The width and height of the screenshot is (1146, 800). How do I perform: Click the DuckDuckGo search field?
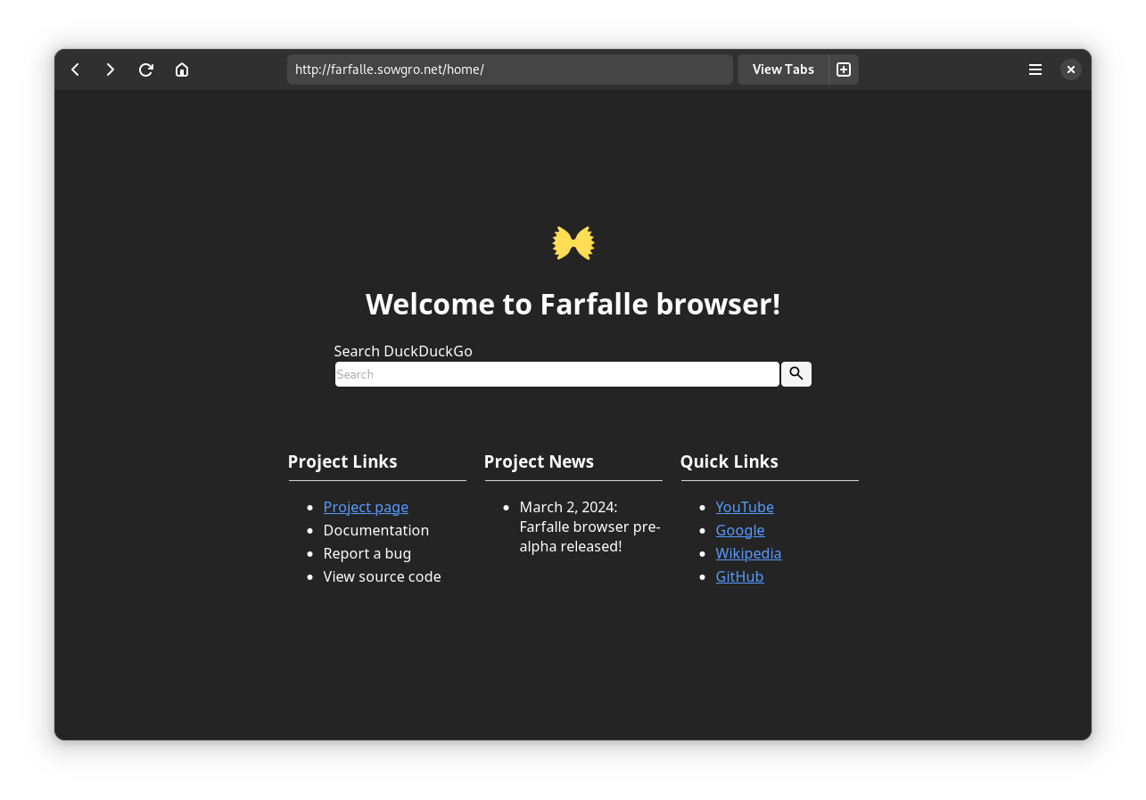pyautogui.click(x=557, y=374)
